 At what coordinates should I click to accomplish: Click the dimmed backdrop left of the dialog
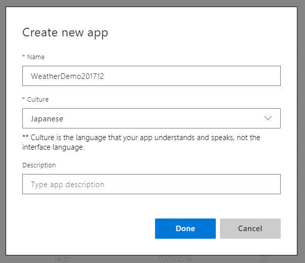pos(3,131)
